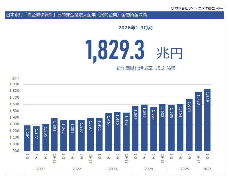The image size is (229, 181).
Task: Click the year label 2026
Action: [207, 169]
